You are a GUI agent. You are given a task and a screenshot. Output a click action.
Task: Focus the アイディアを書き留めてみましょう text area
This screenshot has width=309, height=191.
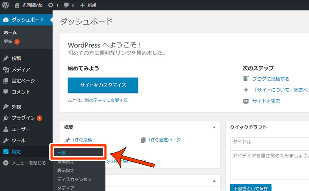click(x=270, y=165)
